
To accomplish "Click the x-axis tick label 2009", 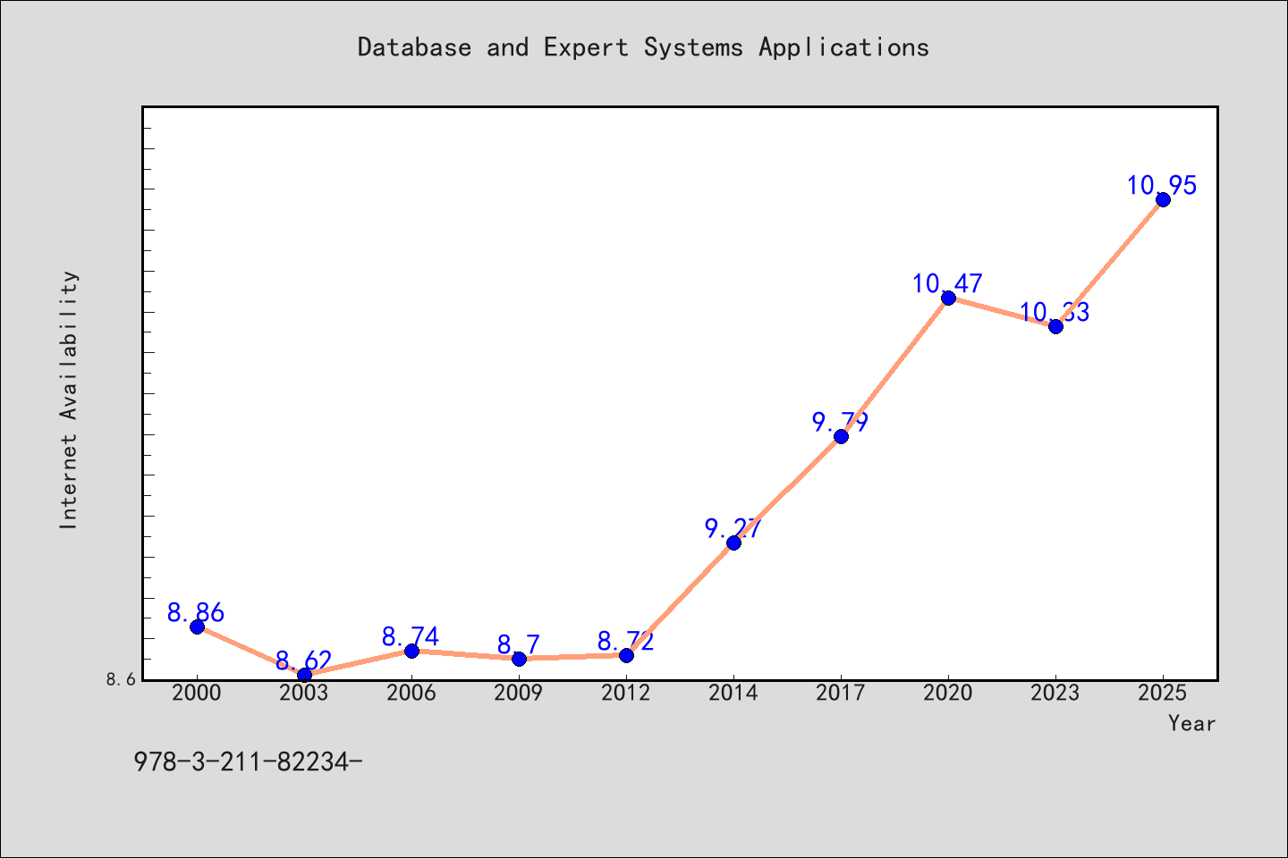I will click(519, 693).
